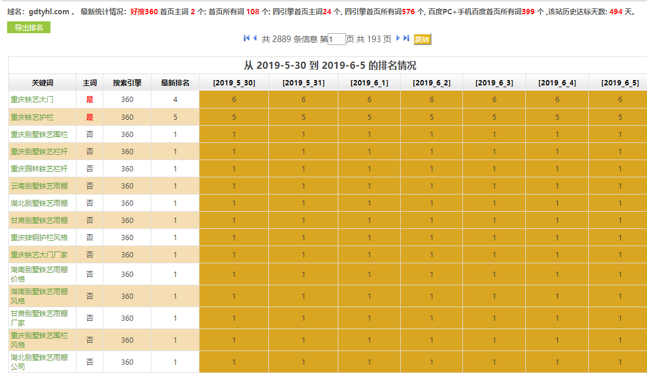Image resolution: width=647 pixels, height=373 pixels.
Task: Click the 主词 column header
Action: tap(90, 83)
